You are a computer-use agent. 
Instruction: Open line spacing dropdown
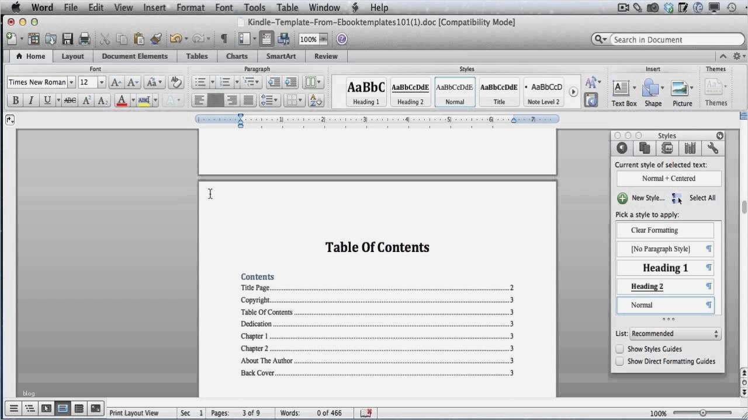(x=269, y=100)
